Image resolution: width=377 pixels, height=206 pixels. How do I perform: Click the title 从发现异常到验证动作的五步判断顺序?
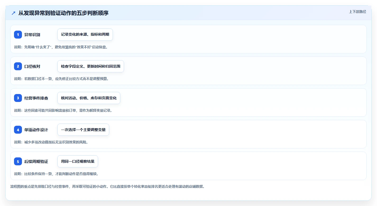(63, 13)
